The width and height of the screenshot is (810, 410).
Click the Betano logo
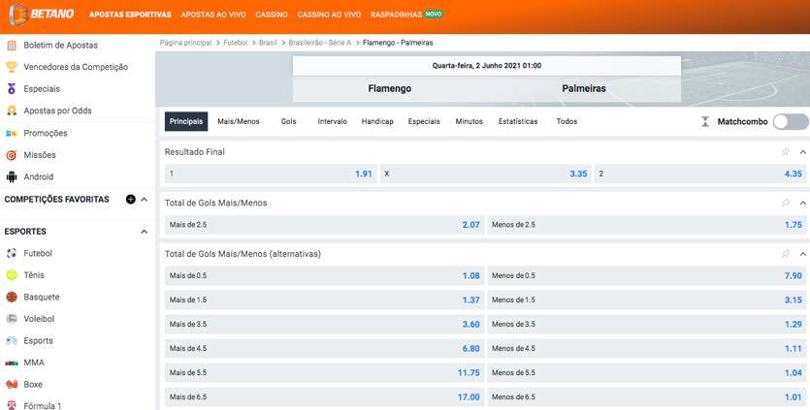43,14
